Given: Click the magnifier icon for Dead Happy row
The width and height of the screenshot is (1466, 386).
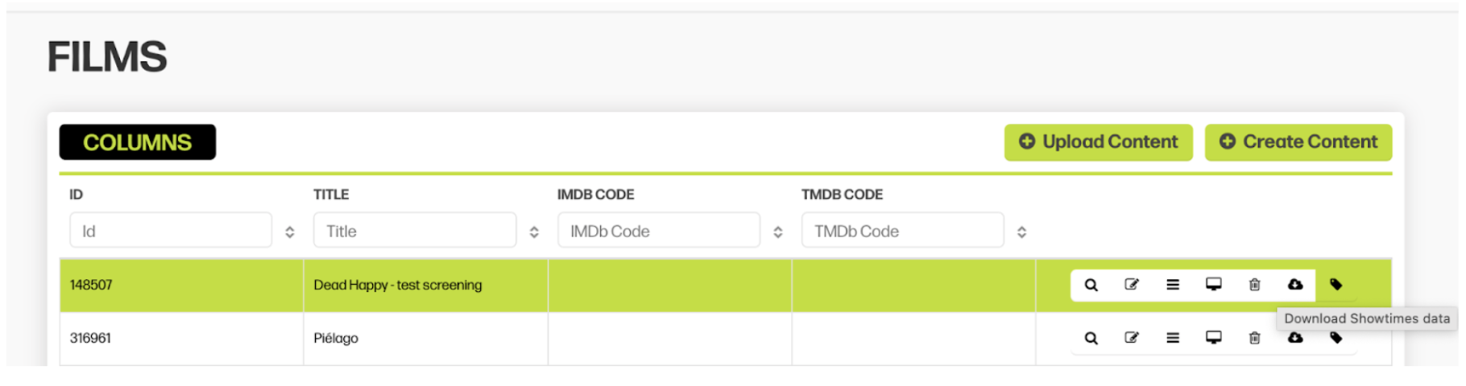Looking at the screenshot, I should pyautogui.click(x=1091, y=285).
